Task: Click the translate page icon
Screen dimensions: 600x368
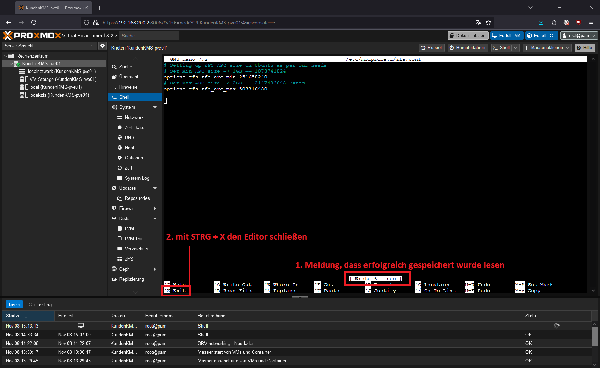Action: pyautogui.click(x=478, y=22)
